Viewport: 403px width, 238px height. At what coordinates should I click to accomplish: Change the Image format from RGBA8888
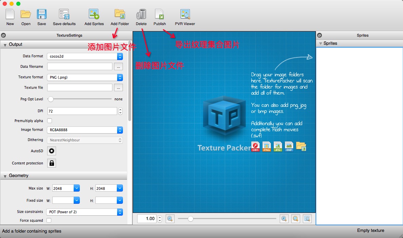[85, 130]
